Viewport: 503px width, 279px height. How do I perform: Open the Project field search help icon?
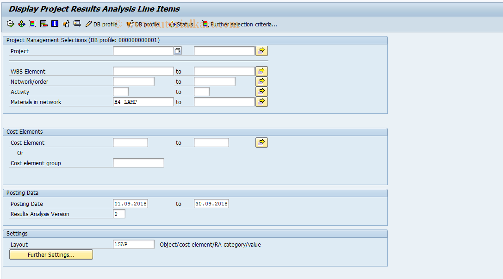[178, 51]
